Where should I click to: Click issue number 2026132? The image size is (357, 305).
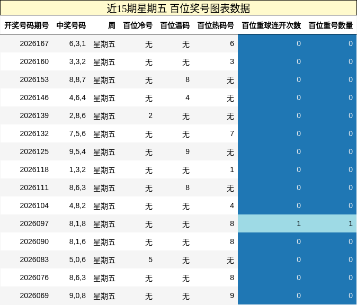point(34,133)
